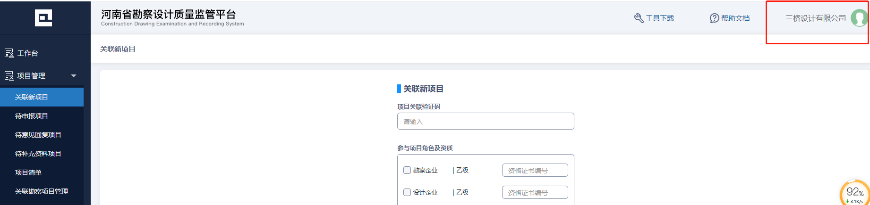Open 待申报项目 in the sidebar

point(32,116)
